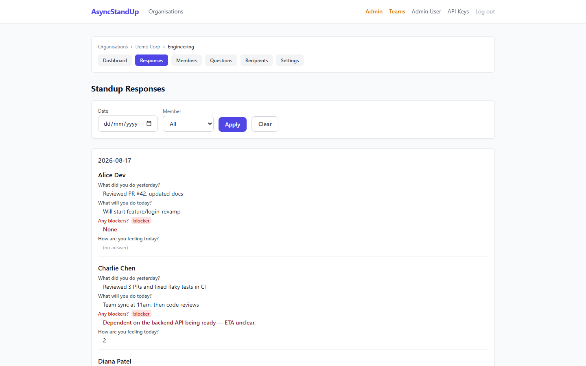
Task: Follow the Demo Corp breadcrumb link
Action: click(x=148, y=47)
